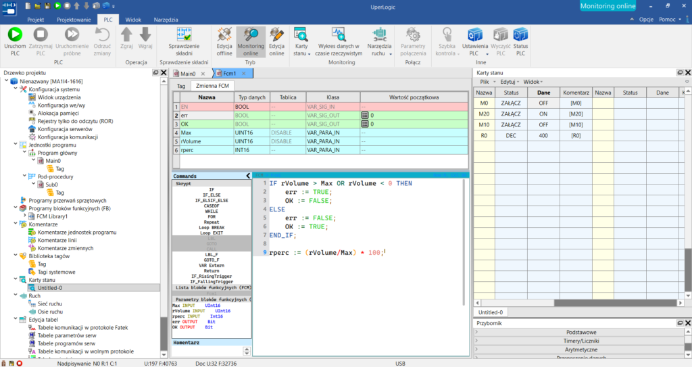The height and width of the screenshot is (367, 692).
Task: Collapse the Commands panel arrow
Action: pyautogui.click(x=248, y=176)
